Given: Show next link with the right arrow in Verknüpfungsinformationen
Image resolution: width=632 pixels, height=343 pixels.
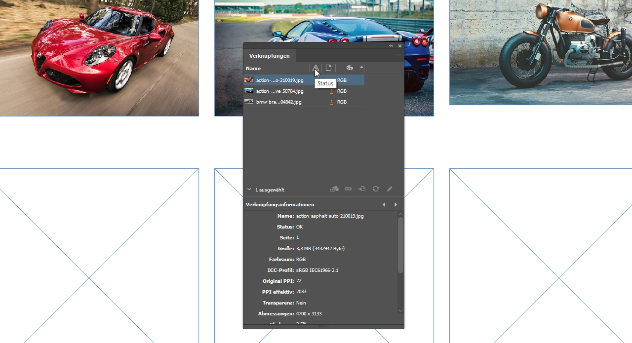Looking at the screenshot, I should [x=395, y=204].
